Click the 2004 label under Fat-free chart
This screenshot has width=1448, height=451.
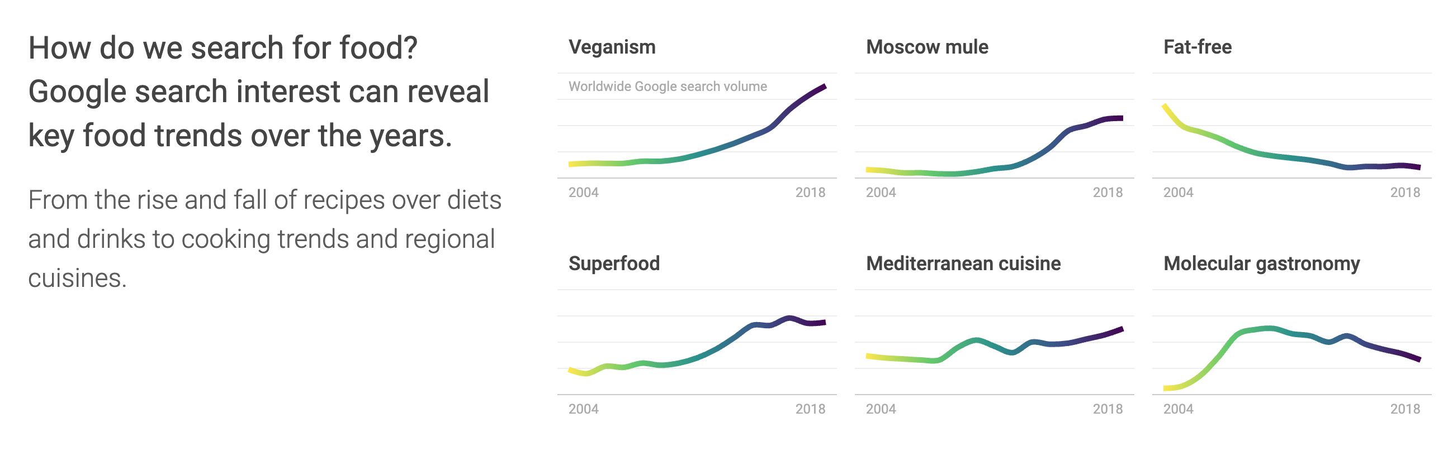click(x=1177, y=193)
